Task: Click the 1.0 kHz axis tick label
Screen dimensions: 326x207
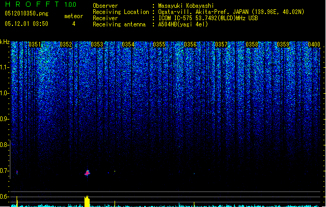Action: [4, 93]
